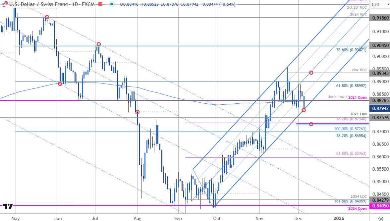The image size is (390, 221).
Task: Select the red circle at early August candle
Action: point(137,112)
